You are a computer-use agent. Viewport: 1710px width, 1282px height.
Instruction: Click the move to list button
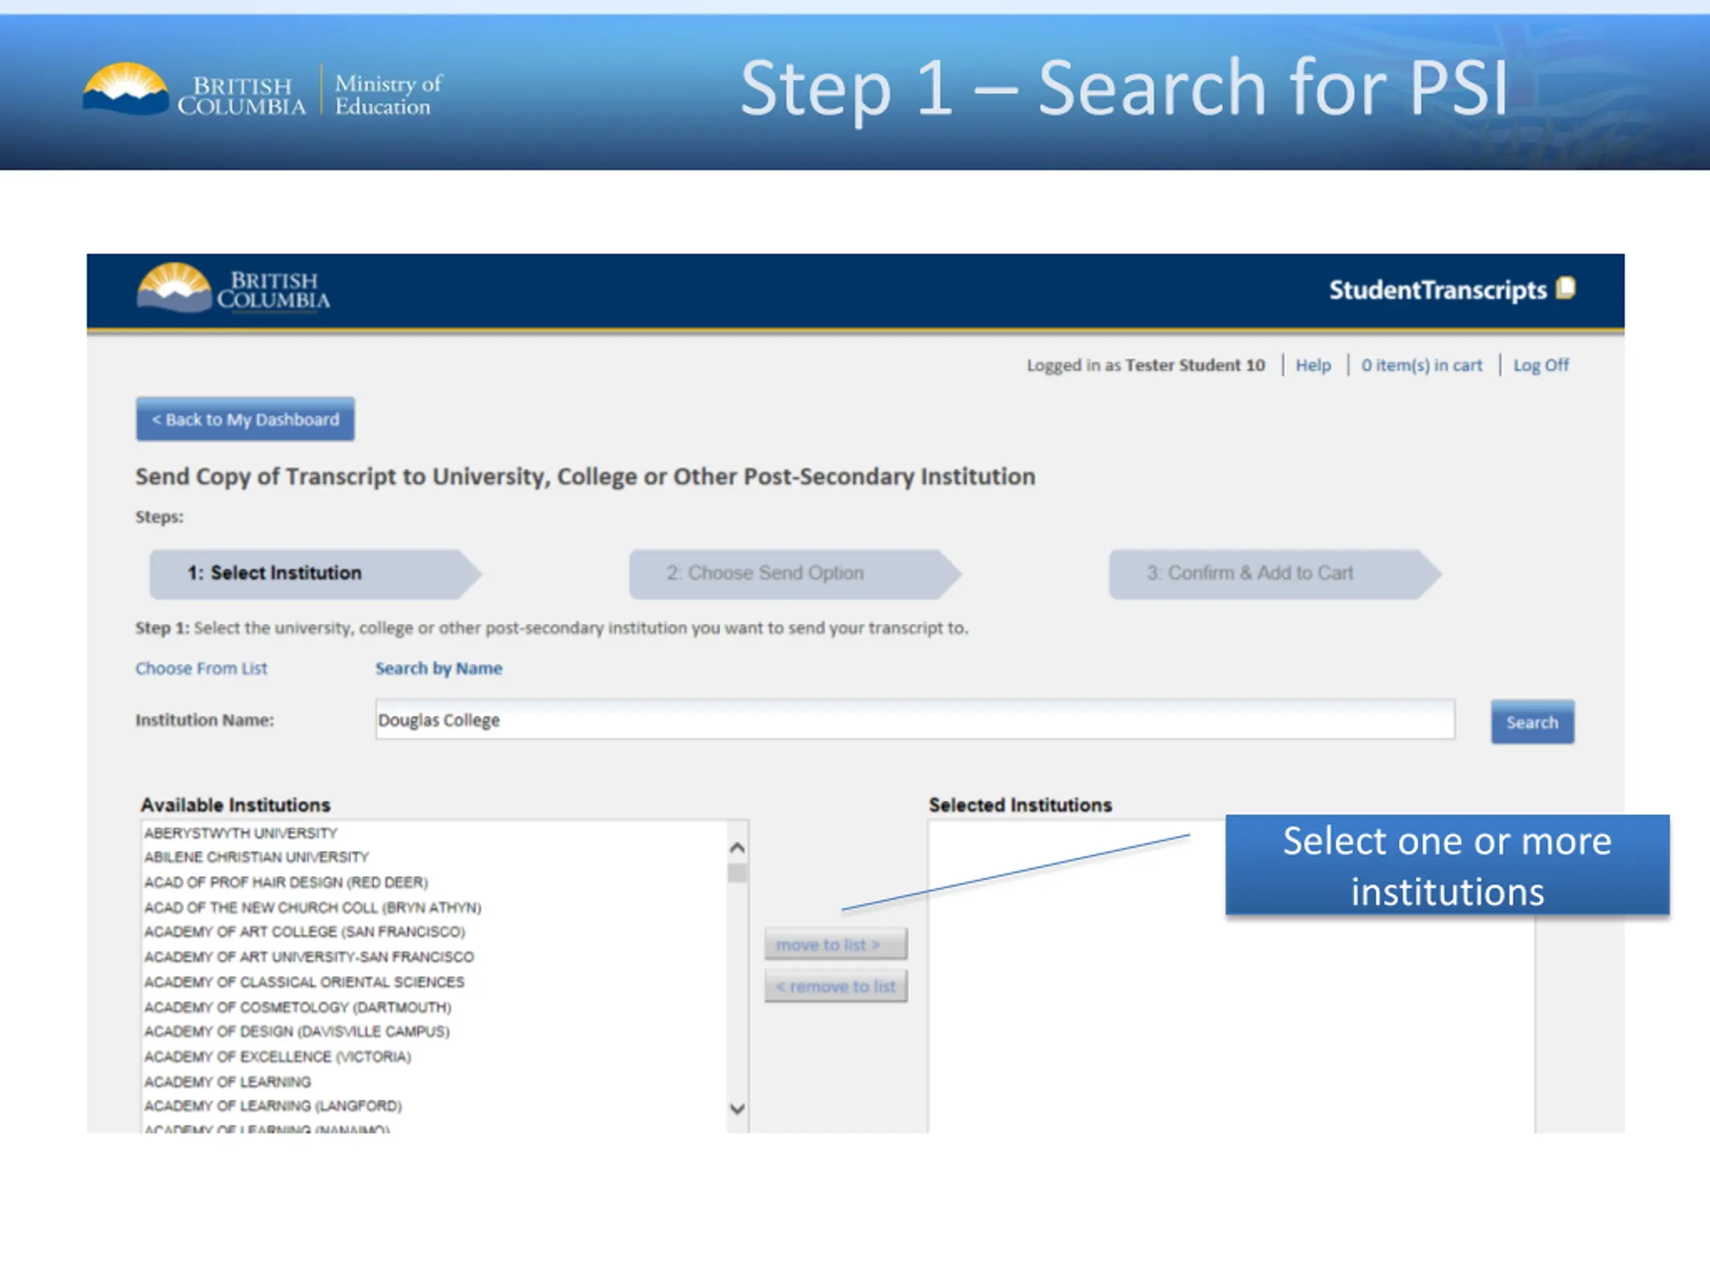[x=835, y=943]
